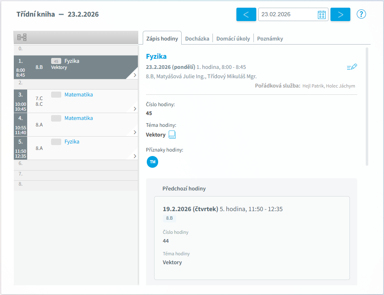
Task: Click the Matematika link for class 7.C 8.C
Action: pos(79,95)
